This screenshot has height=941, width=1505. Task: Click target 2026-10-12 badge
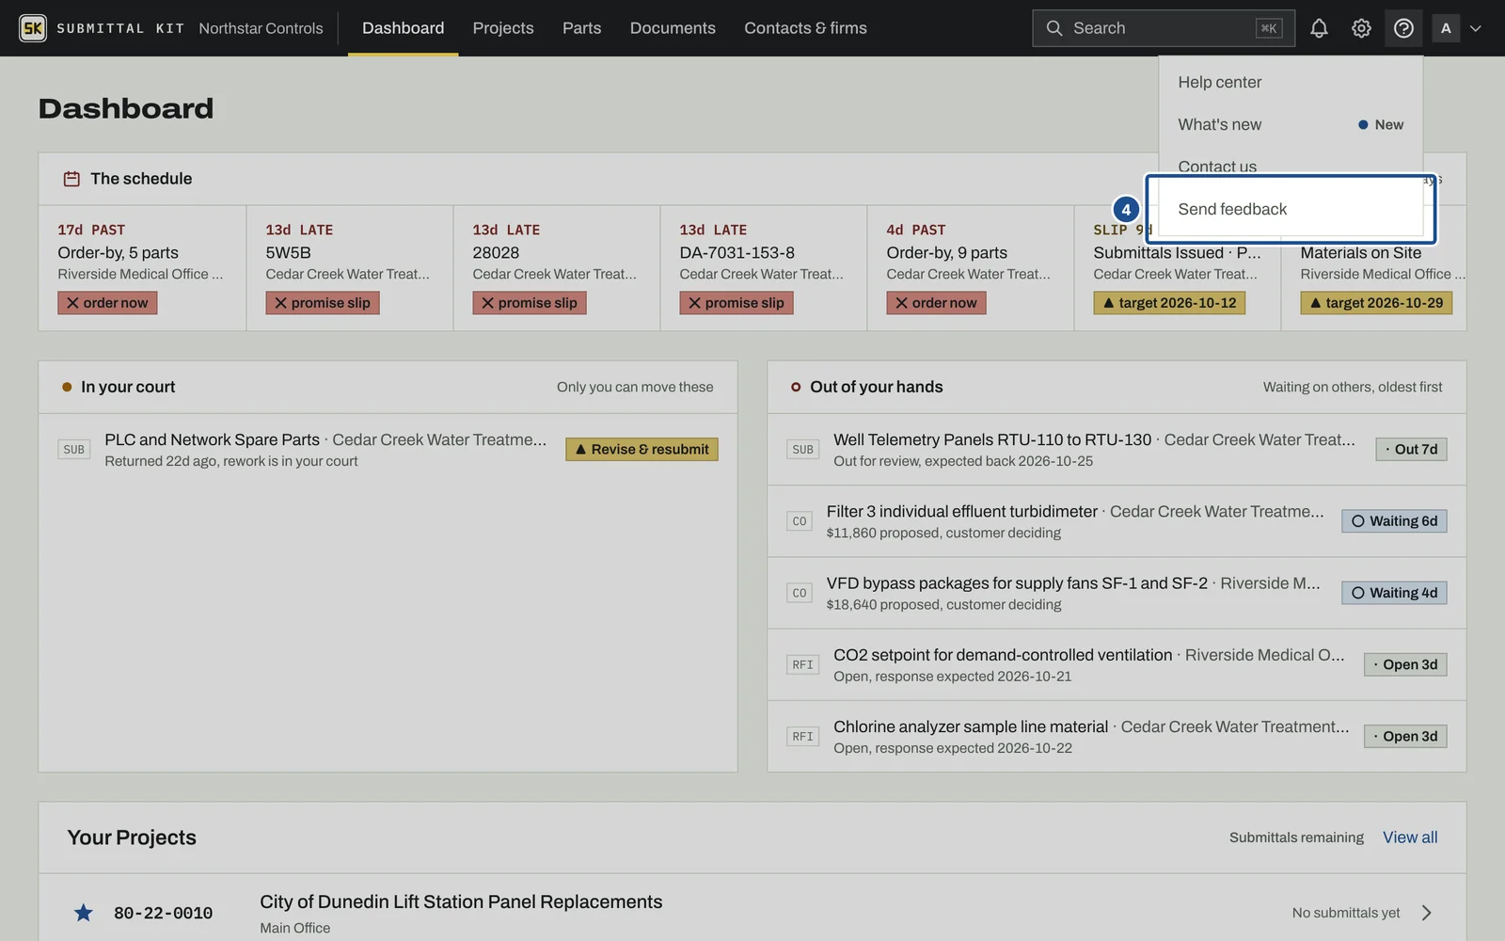tap(1169, 303)
